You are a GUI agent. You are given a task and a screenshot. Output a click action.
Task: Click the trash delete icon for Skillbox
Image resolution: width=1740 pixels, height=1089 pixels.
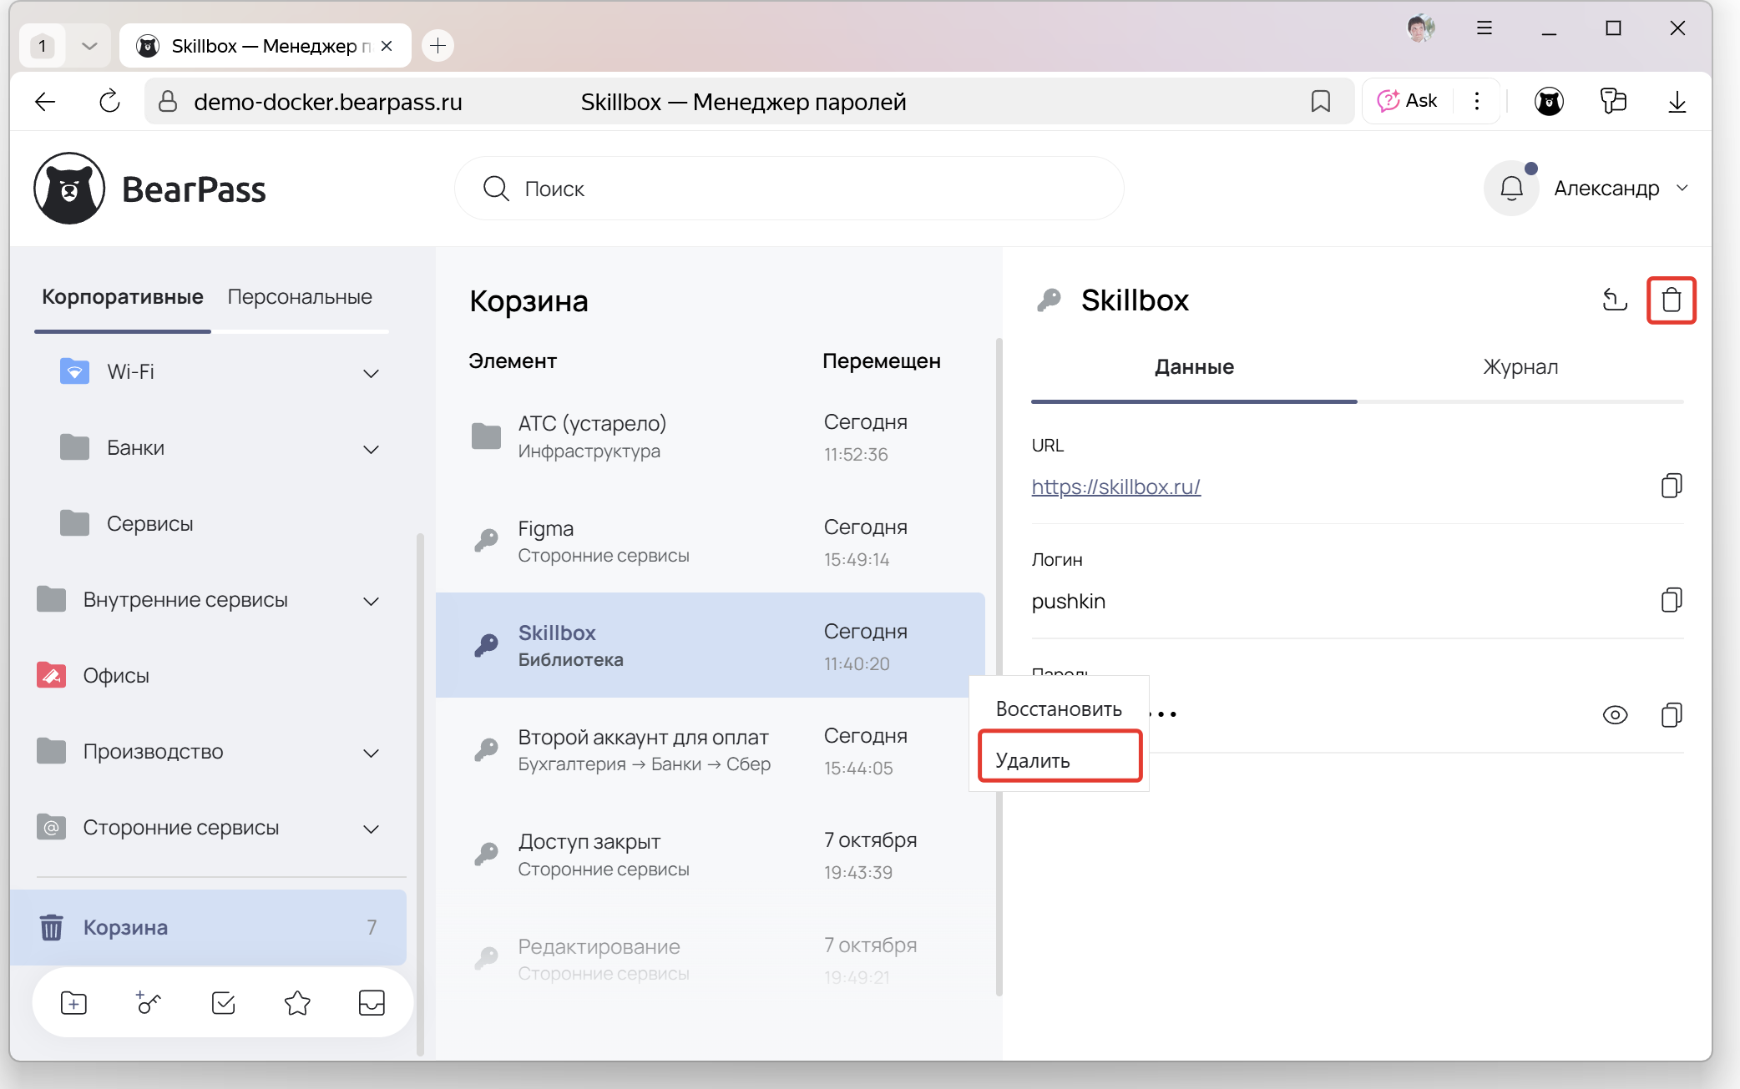click(1671, 300)
